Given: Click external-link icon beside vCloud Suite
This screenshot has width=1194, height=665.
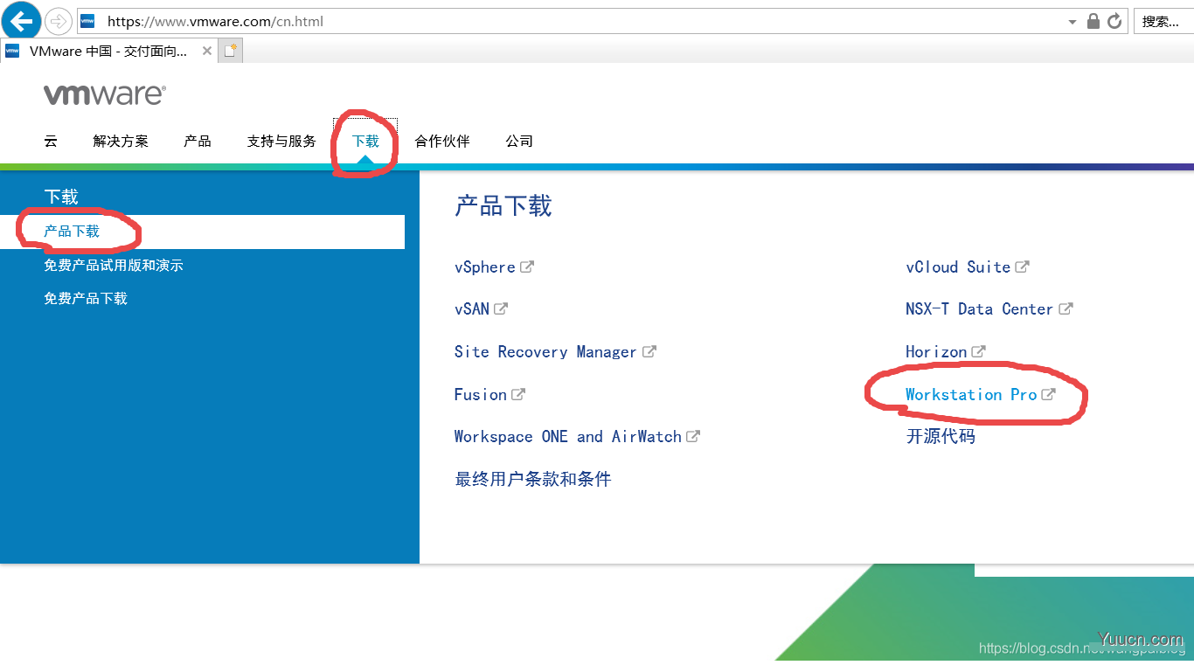Looking at the screenshot, I should [x=1023, y=267].
